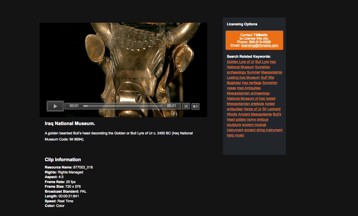
Task: Open Mesopotamian archaeology keyword link
Action: tap(248, 93)
